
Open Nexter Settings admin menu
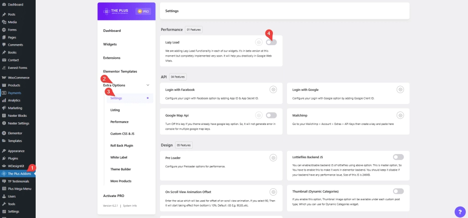18,123
